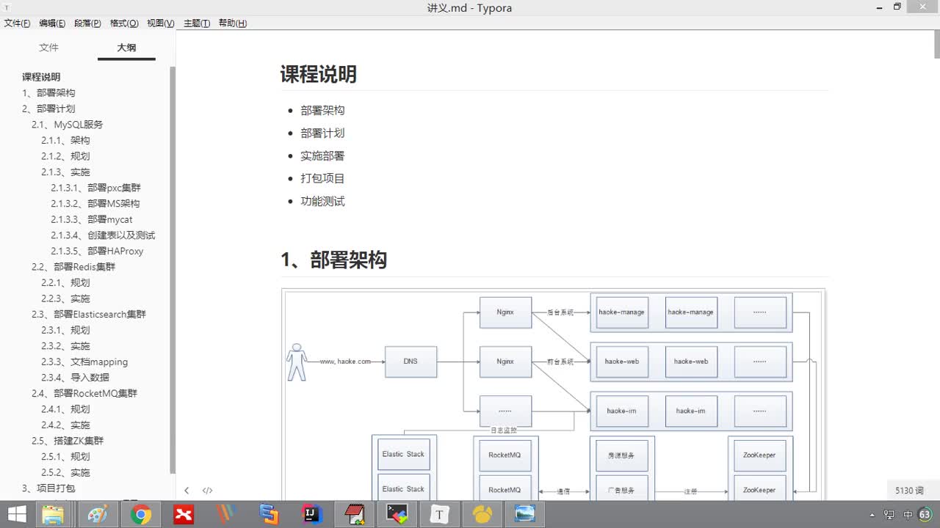Go to 2.5、搭建ZK集群 outline entry
The height and width of the screenshot is (528, 940).
[x=68, y=441]
